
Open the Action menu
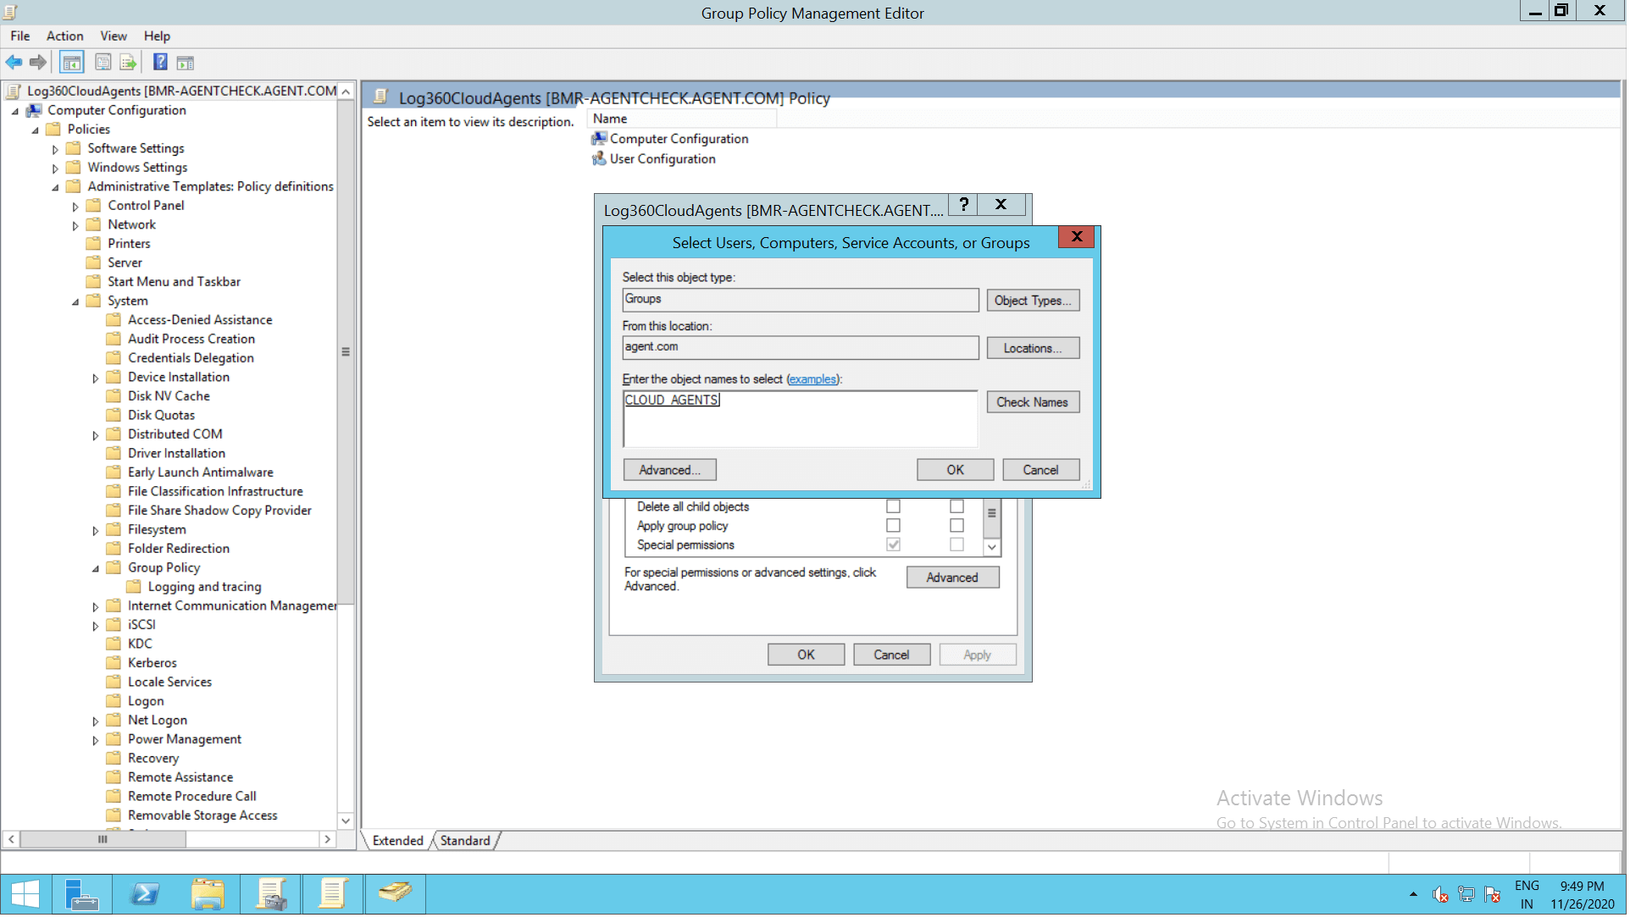64,36
